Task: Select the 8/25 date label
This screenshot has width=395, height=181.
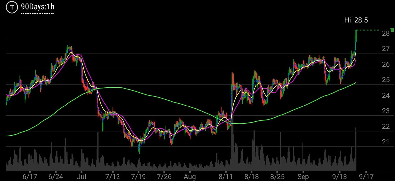Action: 278,177
